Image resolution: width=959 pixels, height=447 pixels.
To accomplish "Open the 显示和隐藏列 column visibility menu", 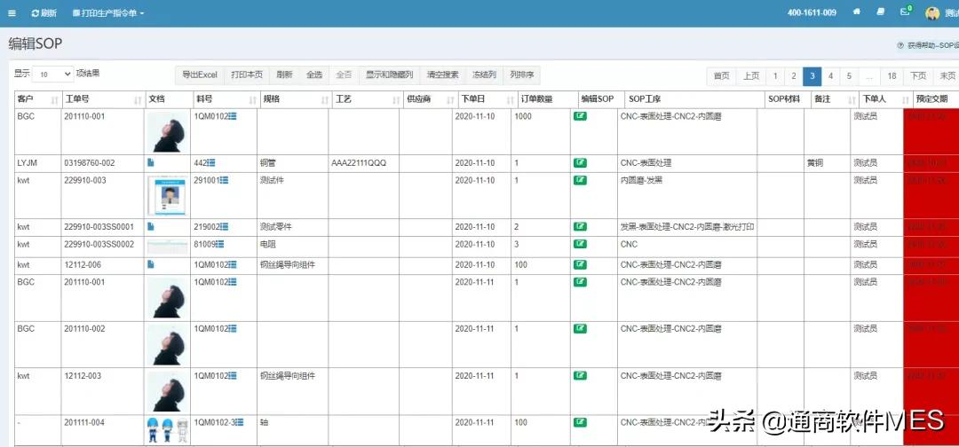I will click(x=390, y=75).
